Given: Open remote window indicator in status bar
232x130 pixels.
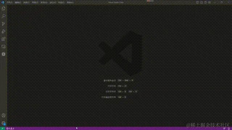Looking at the screenshot, I should coord(3,129).
